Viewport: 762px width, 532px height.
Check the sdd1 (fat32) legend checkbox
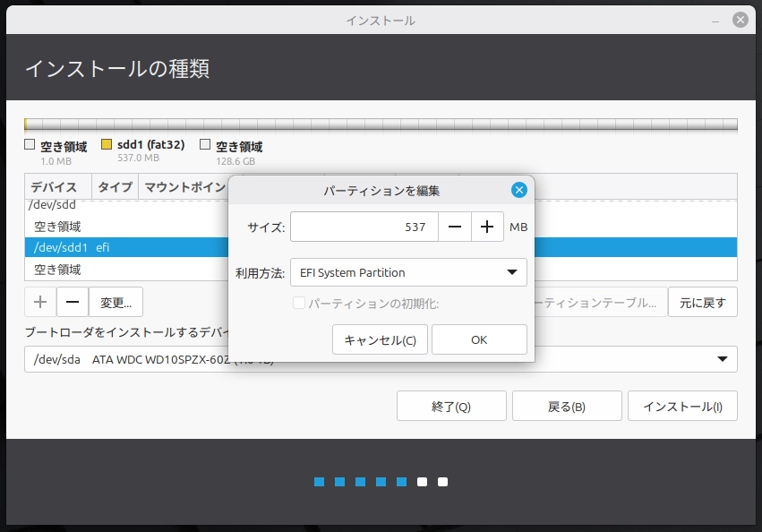pyautogui.click(x=107, y=143)
